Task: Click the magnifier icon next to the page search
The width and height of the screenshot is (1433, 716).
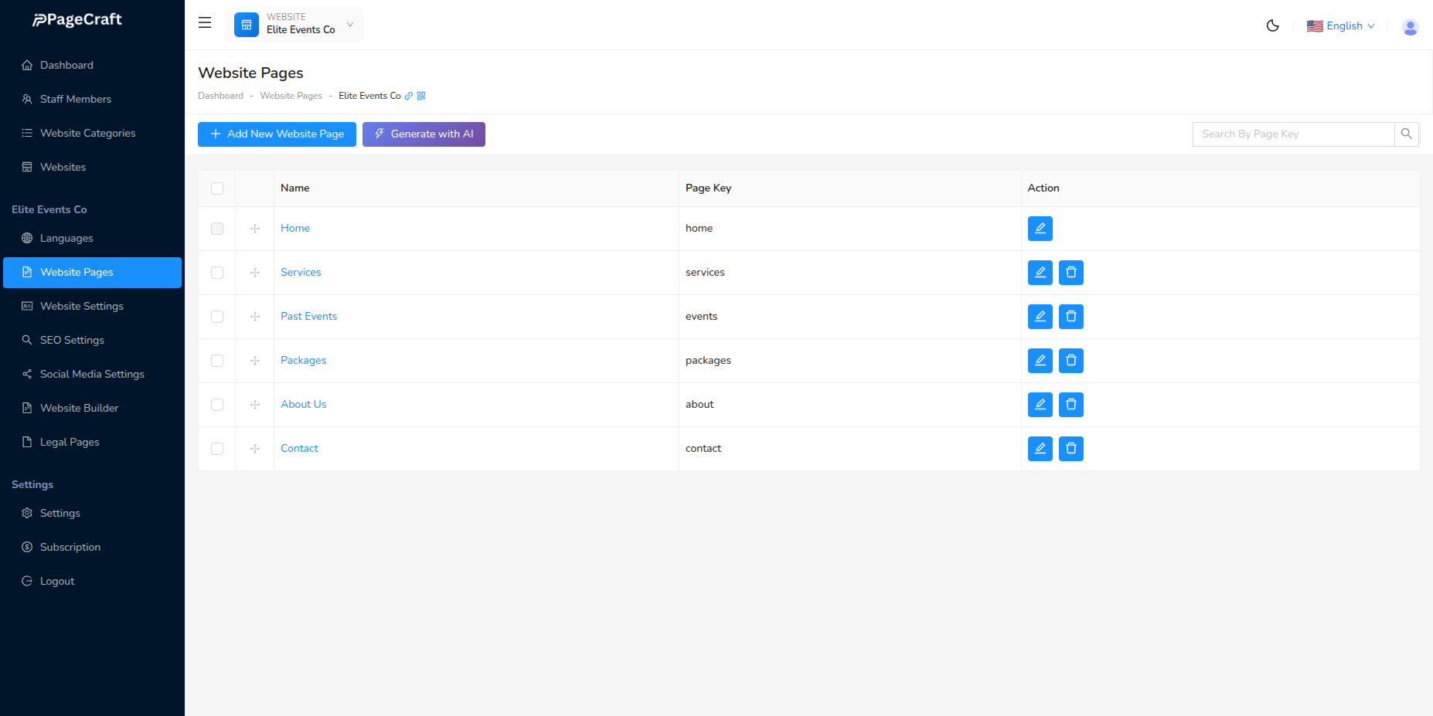Action: tap(1407, 134)
